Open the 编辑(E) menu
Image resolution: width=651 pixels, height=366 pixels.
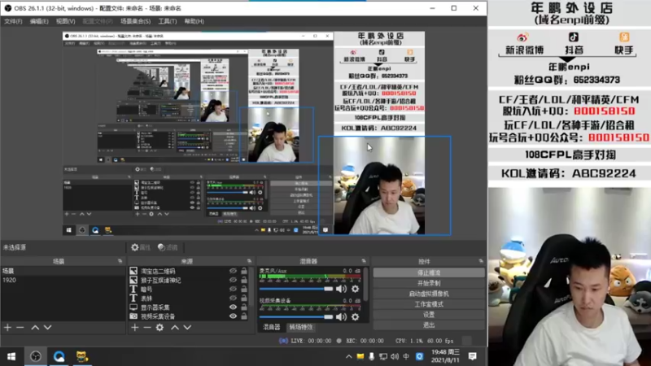coord(39,21)
